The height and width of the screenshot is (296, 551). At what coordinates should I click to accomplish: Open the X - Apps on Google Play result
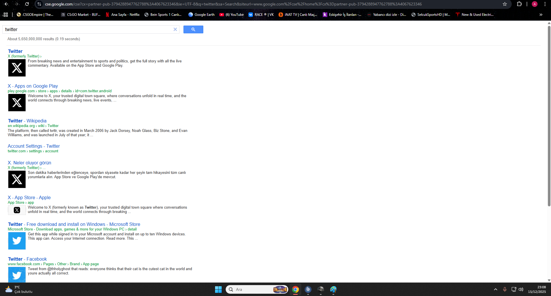(x=33, y=86)
